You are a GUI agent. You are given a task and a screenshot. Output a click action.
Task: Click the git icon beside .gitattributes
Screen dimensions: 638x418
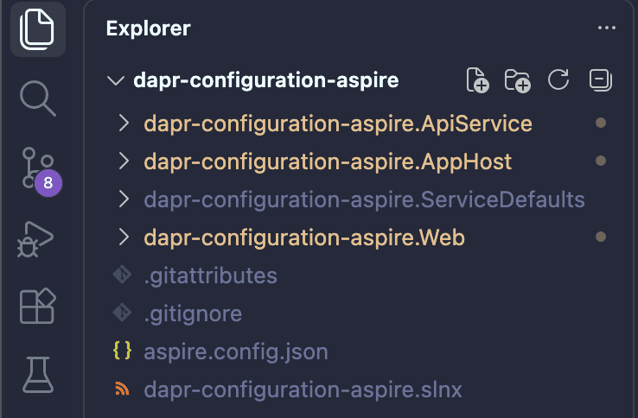pos(122,275)
